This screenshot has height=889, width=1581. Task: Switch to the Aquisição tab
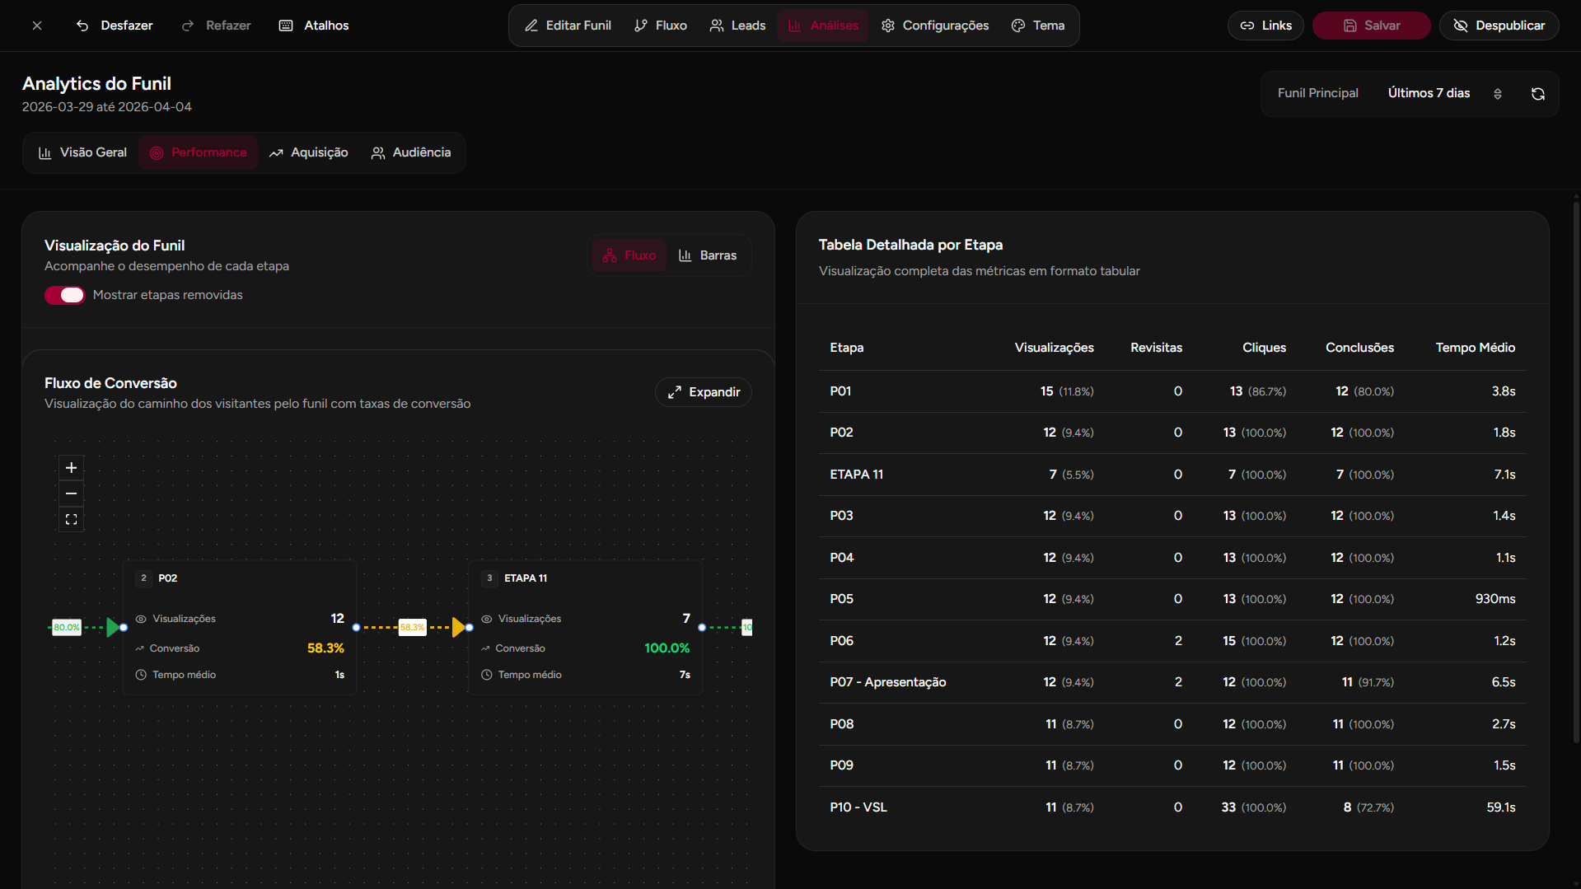(309, 152)
